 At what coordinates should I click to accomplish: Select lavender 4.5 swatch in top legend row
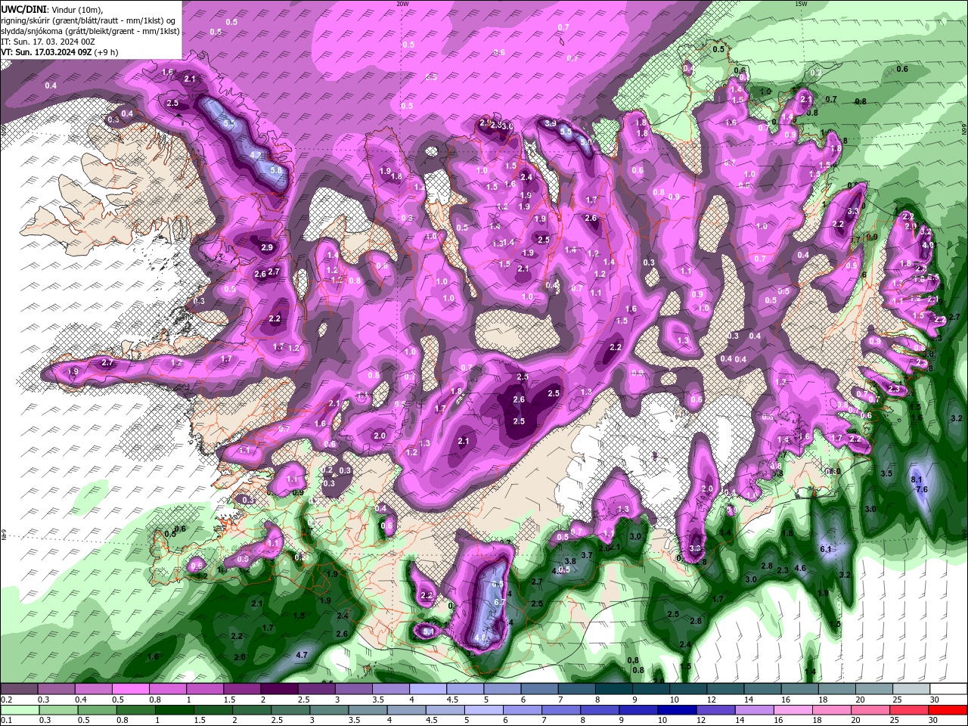coord(465,689)
